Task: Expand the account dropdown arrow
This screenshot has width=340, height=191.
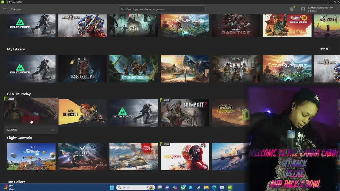Action: pos(336,9)
